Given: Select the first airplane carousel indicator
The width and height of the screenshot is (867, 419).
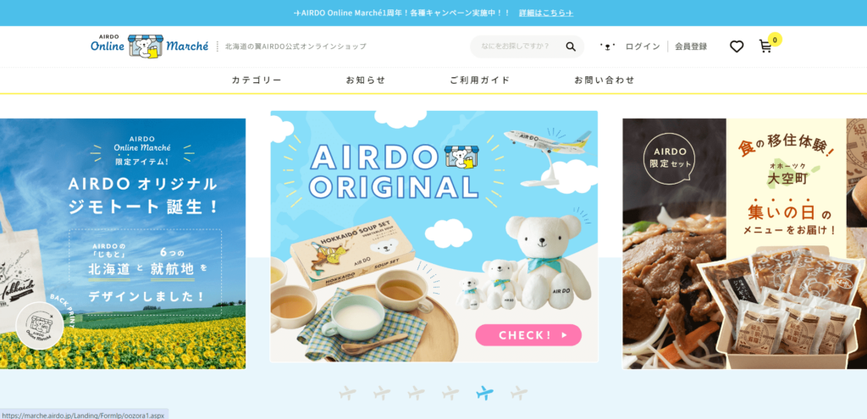Looking at the screenshot, I should (348, 393).
